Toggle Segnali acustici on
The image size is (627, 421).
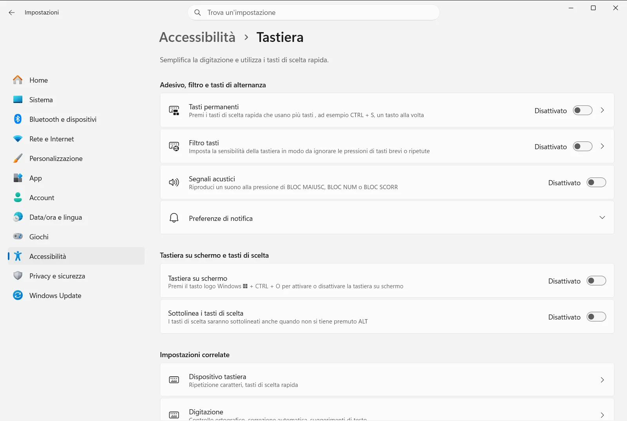pyautogui.click(x=596, y=182)
